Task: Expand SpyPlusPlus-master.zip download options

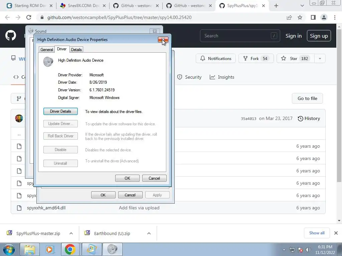Action: pyautogui.click(x=71, y=233)
